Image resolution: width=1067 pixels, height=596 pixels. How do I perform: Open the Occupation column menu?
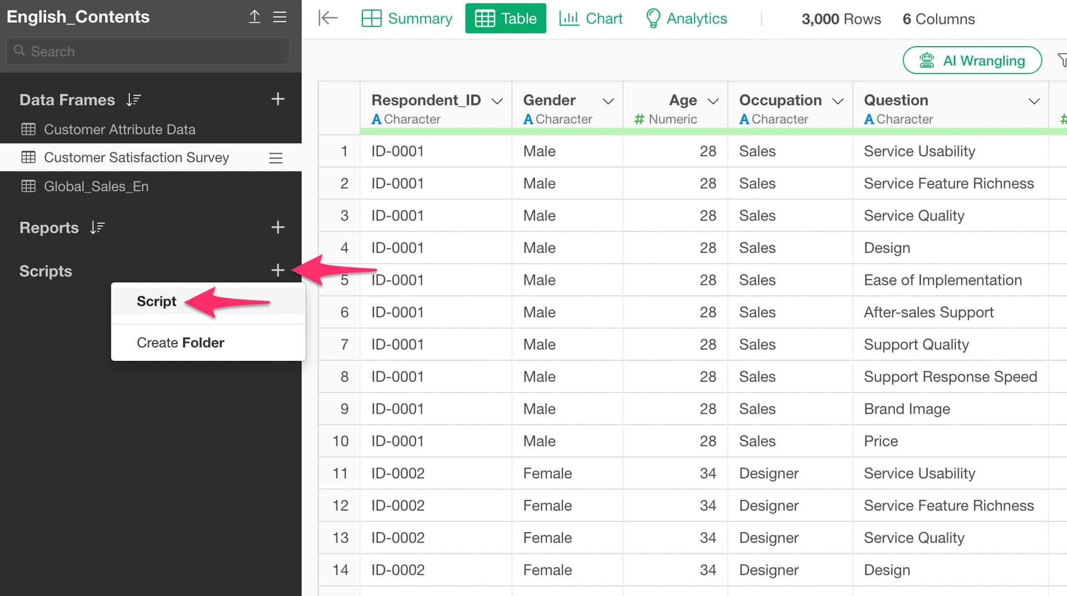[x=837, y=101]
